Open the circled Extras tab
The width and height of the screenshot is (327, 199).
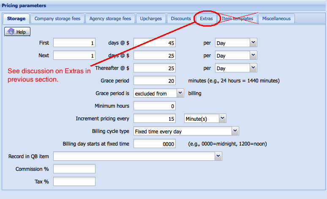207,19
